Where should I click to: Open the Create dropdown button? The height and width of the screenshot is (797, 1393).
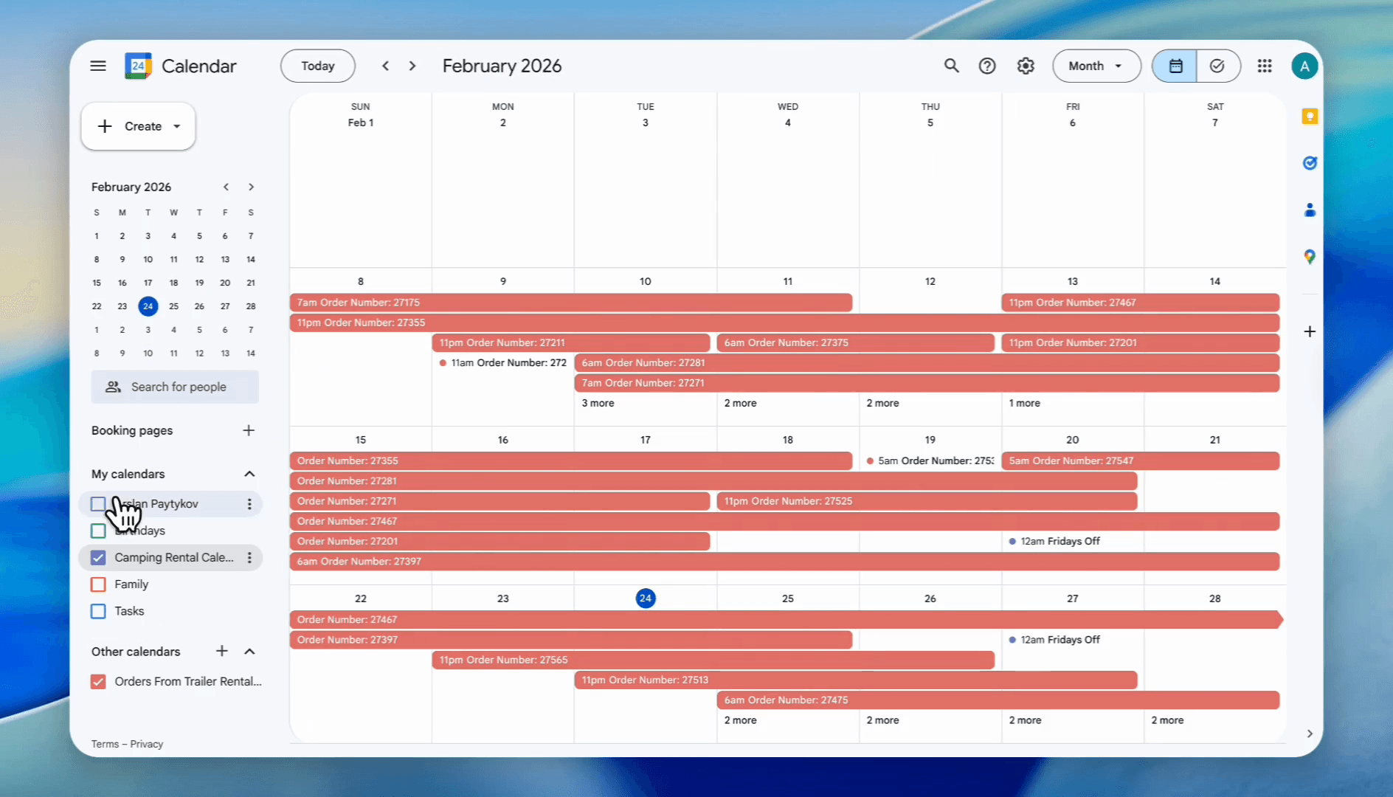(x=139, y=126)
